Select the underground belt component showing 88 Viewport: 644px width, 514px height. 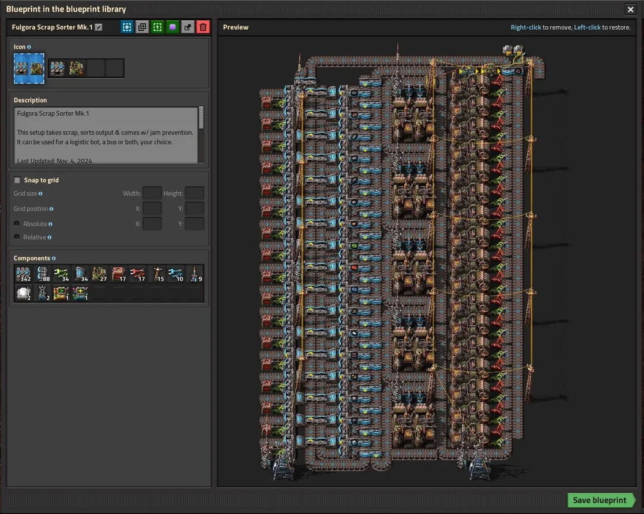[42, 274]
